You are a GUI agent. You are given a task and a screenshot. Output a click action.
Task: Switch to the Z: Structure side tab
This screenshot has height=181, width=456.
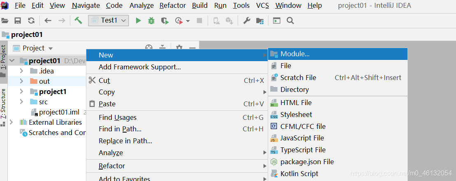coord(3,107)
